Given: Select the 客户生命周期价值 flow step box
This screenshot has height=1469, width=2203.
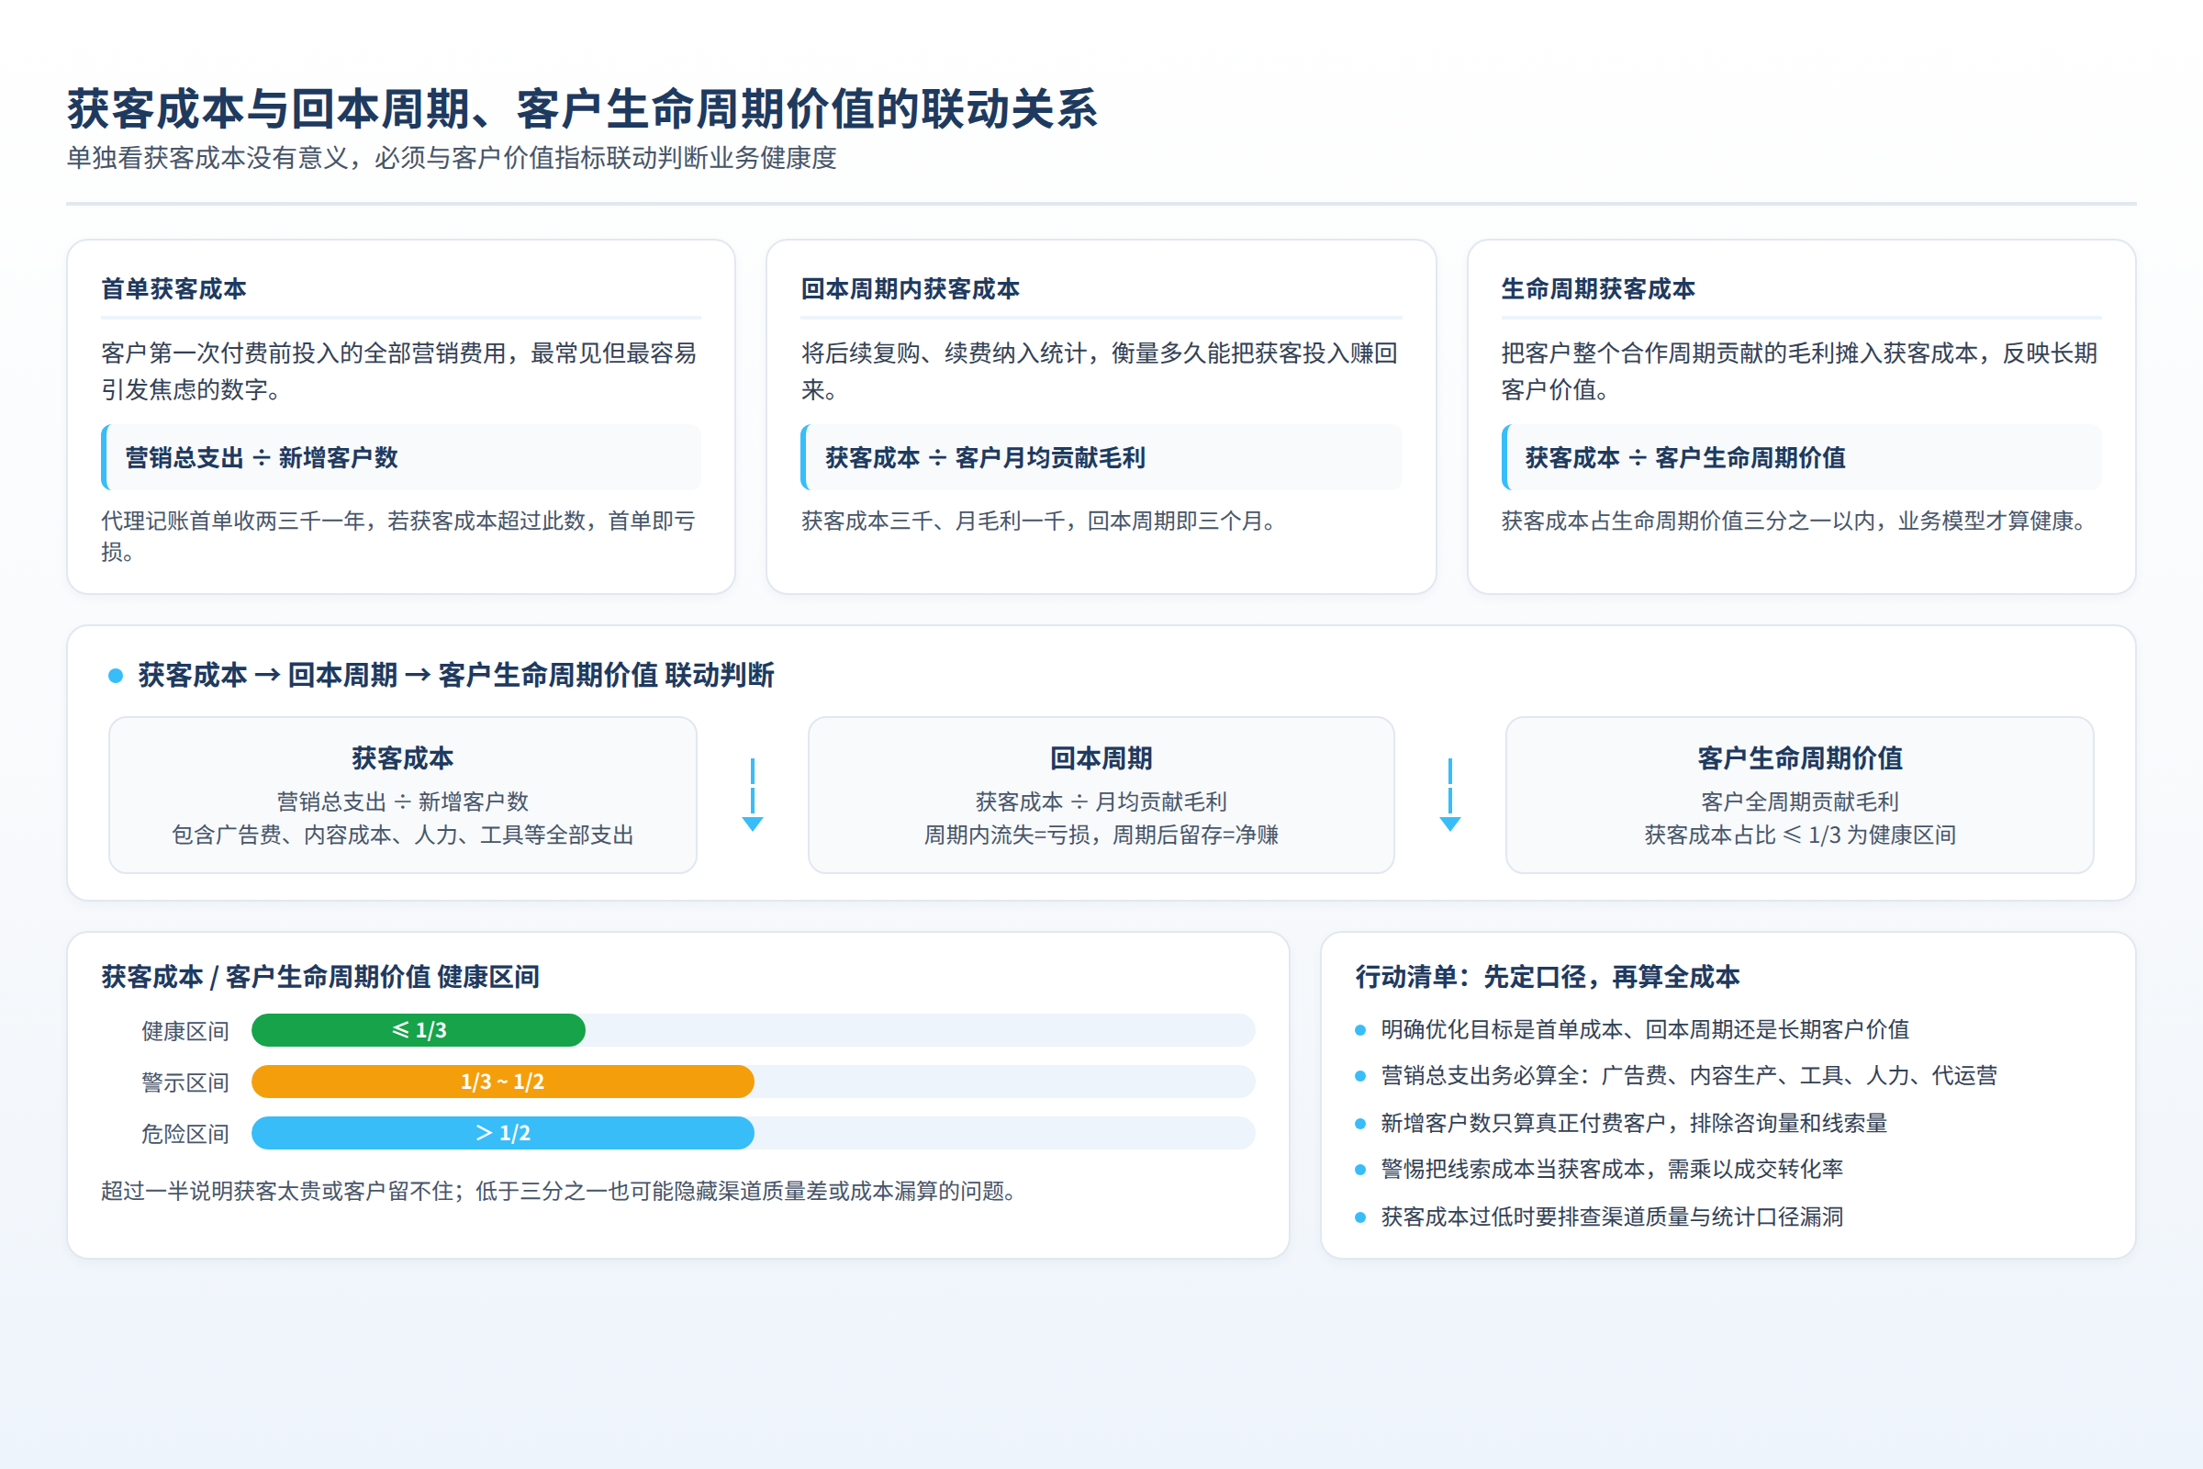Looking at the screenshot, I should 1799,794.
